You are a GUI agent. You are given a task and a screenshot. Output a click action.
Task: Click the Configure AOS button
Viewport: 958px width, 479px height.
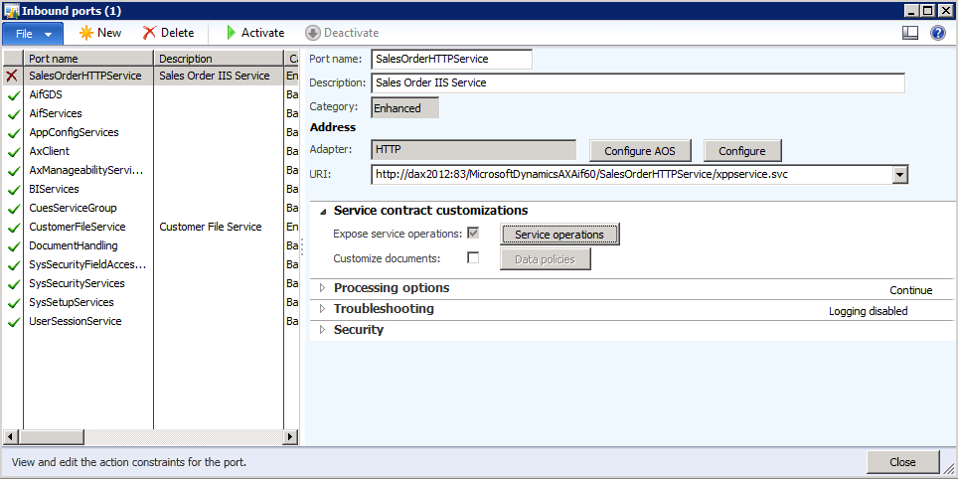coord(639,151)
